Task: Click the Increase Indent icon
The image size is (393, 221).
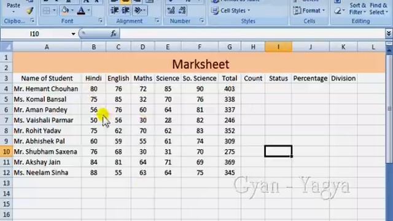Action: tap(125, 10)
